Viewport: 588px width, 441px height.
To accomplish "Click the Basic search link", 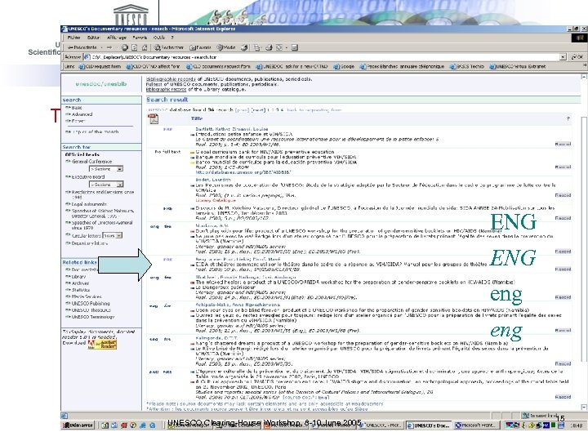I will pyautogui.click(x=77, y=108).
